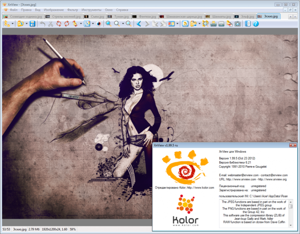
Task: Go to previous image with blue arrow
Action: pos(139,24)
